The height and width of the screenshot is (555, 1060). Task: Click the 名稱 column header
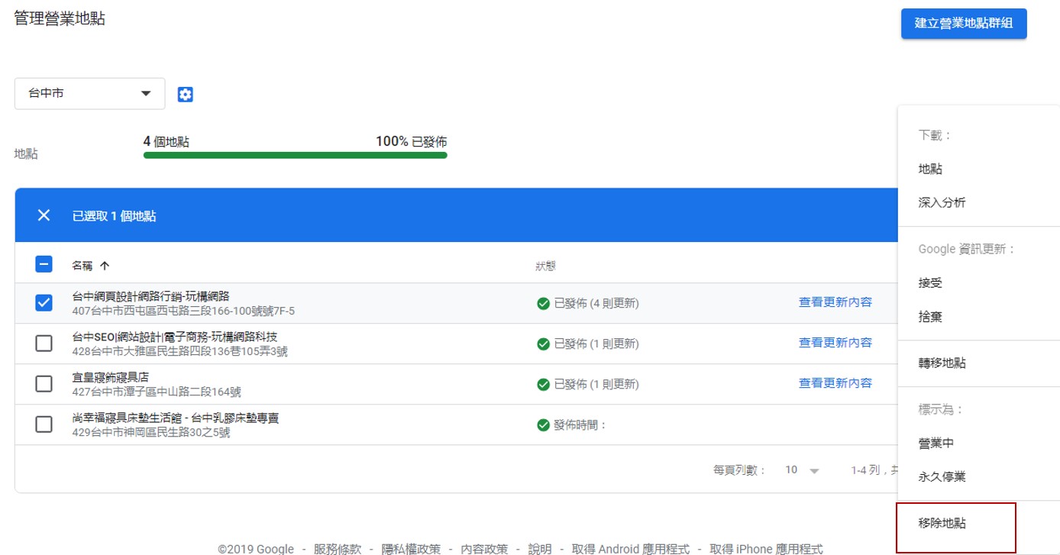82,266
